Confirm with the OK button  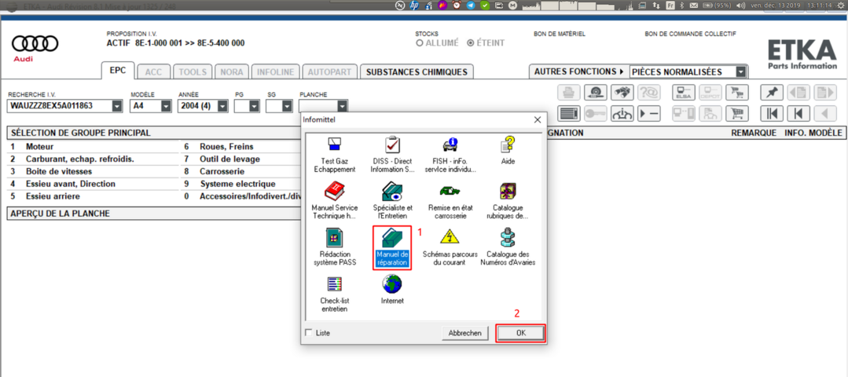[x=520, y=333]
